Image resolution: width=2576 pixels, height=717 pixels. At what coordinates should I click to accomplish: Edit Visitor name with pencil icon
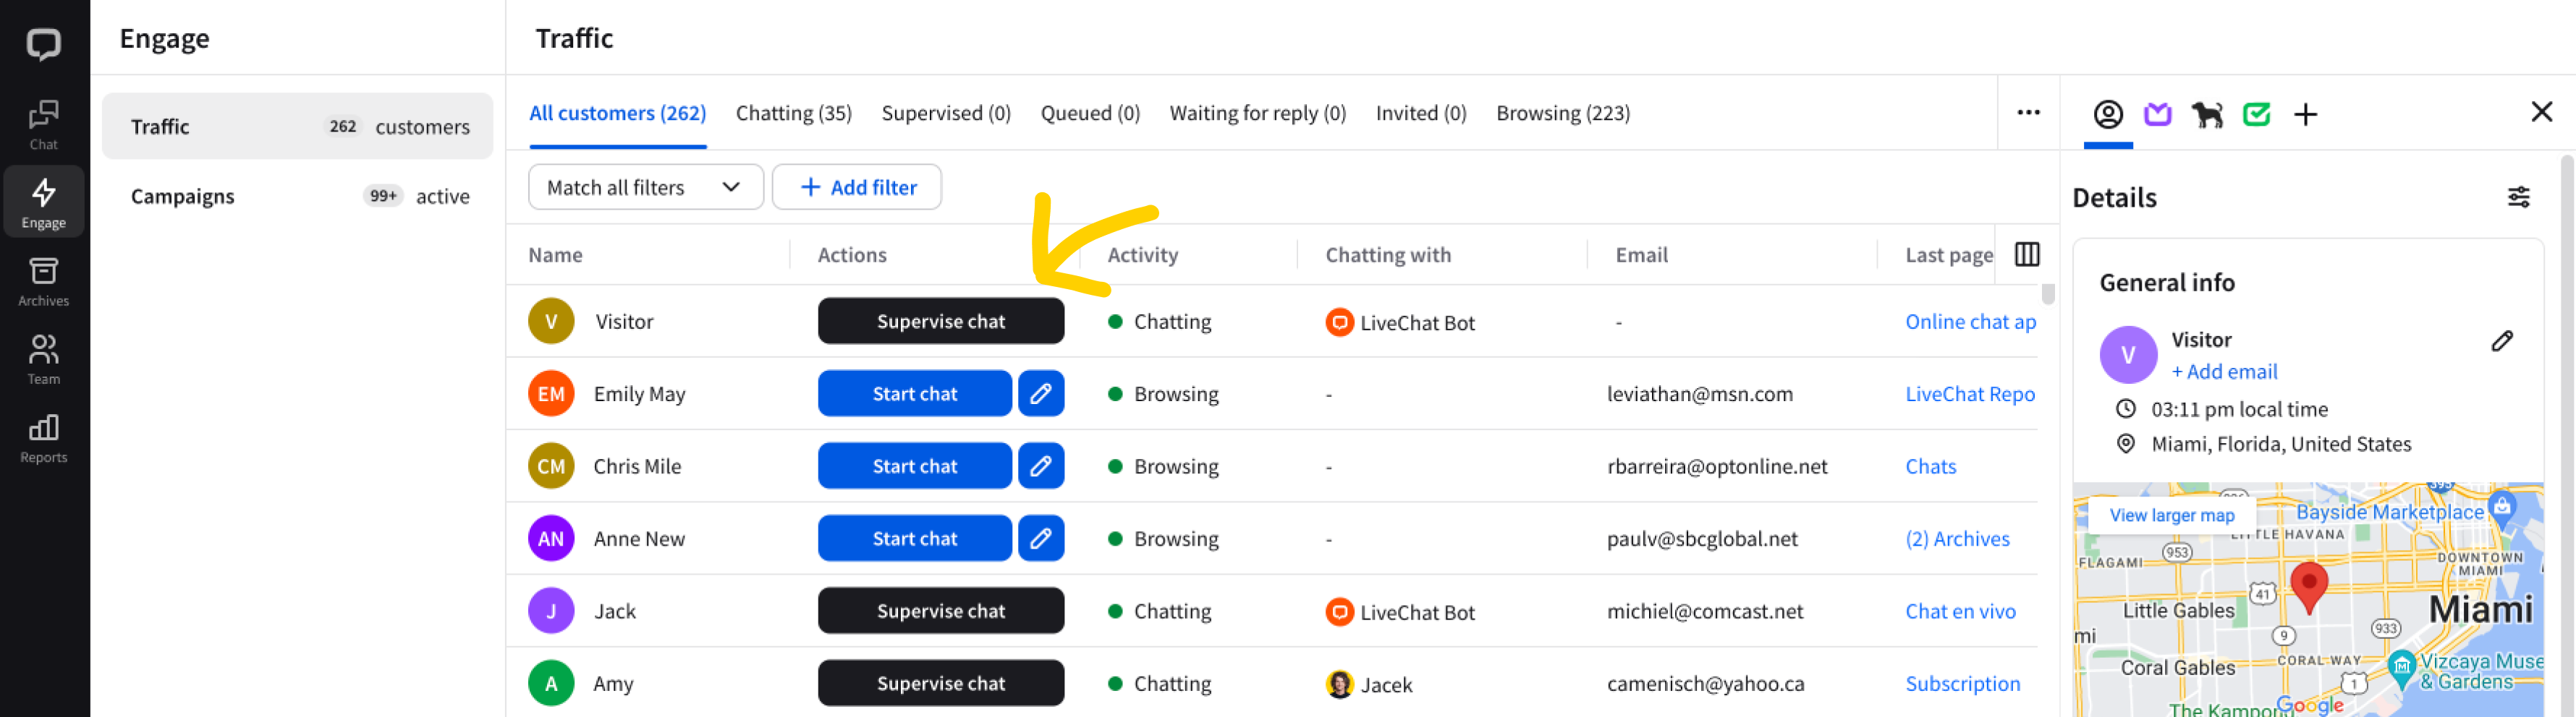(2501, 340)
